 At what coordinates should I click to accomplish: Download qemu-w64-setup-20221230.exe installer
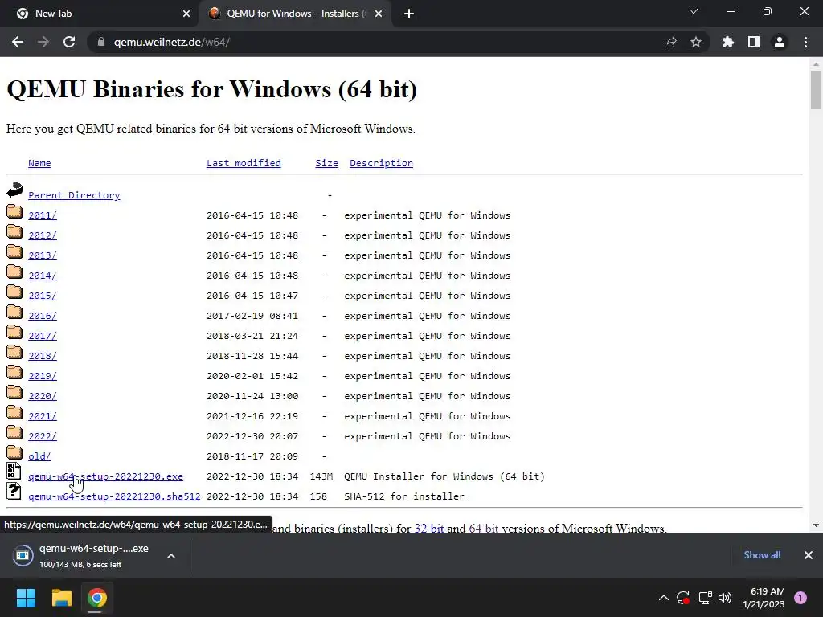(x=105, y=476)
